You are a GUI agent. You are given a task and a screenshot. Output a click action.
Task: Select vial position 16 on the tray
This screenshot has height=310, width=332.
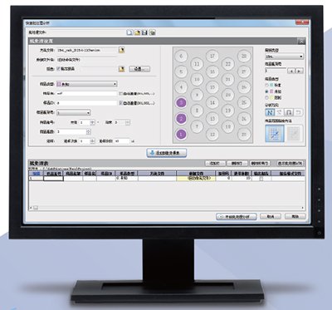click(212, 71)
